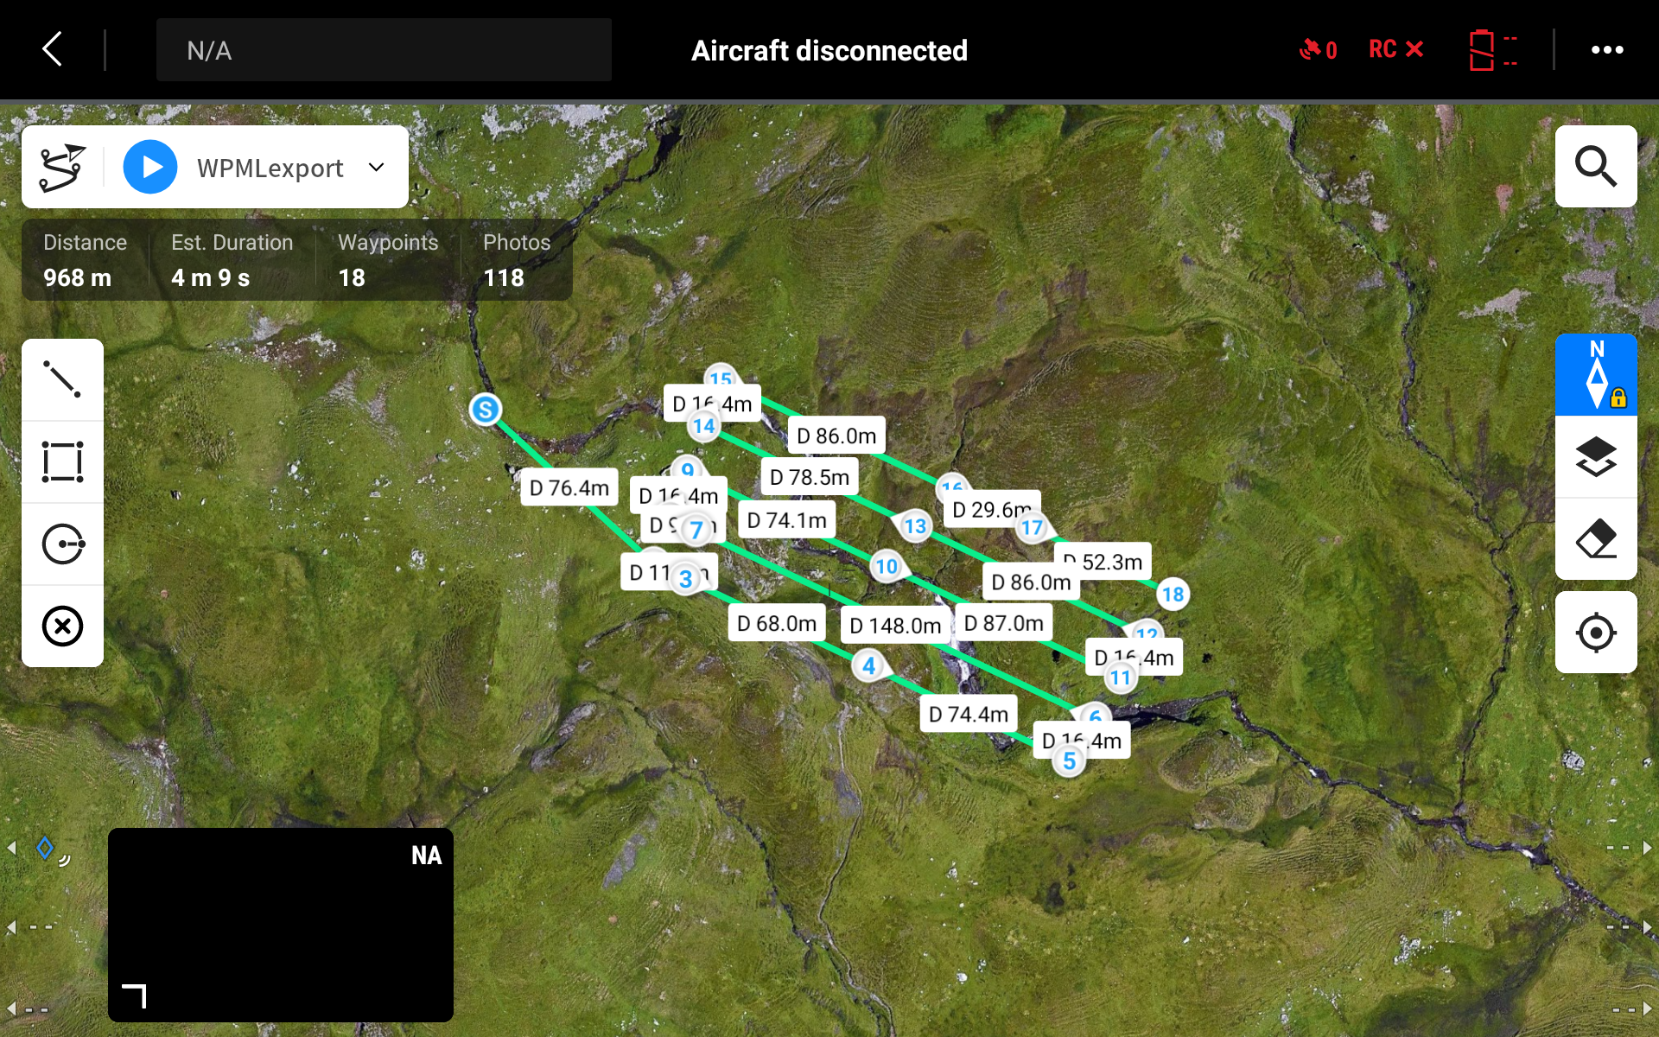Image resolution: width=1659 pixels, height=1037 pixels.
Task: Open the three-dot more menu
Action: [x=1606, y=49]
